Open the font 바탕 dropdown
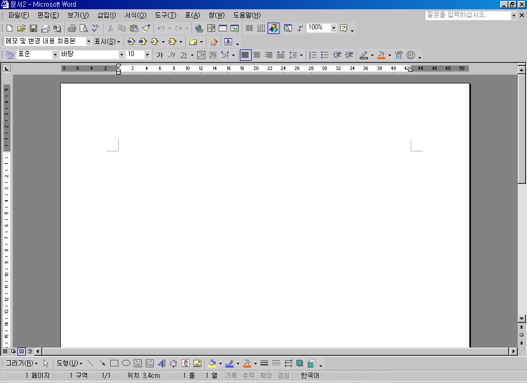Image resolution: width=527 pixels, height=383 pixels. pos(121,55)
